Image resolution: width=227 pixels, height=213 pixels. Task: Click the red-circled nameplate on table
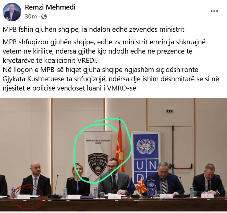pyautogui.click(x=24, y=197)
